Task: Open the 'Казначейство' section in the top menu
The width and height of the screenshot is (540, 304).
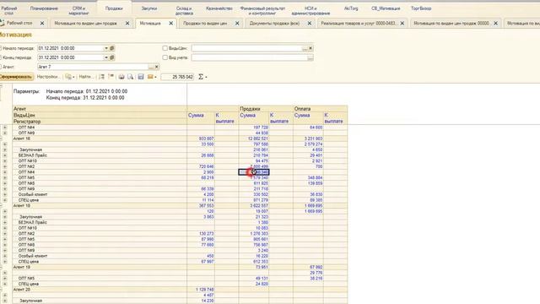Action: 219,8
